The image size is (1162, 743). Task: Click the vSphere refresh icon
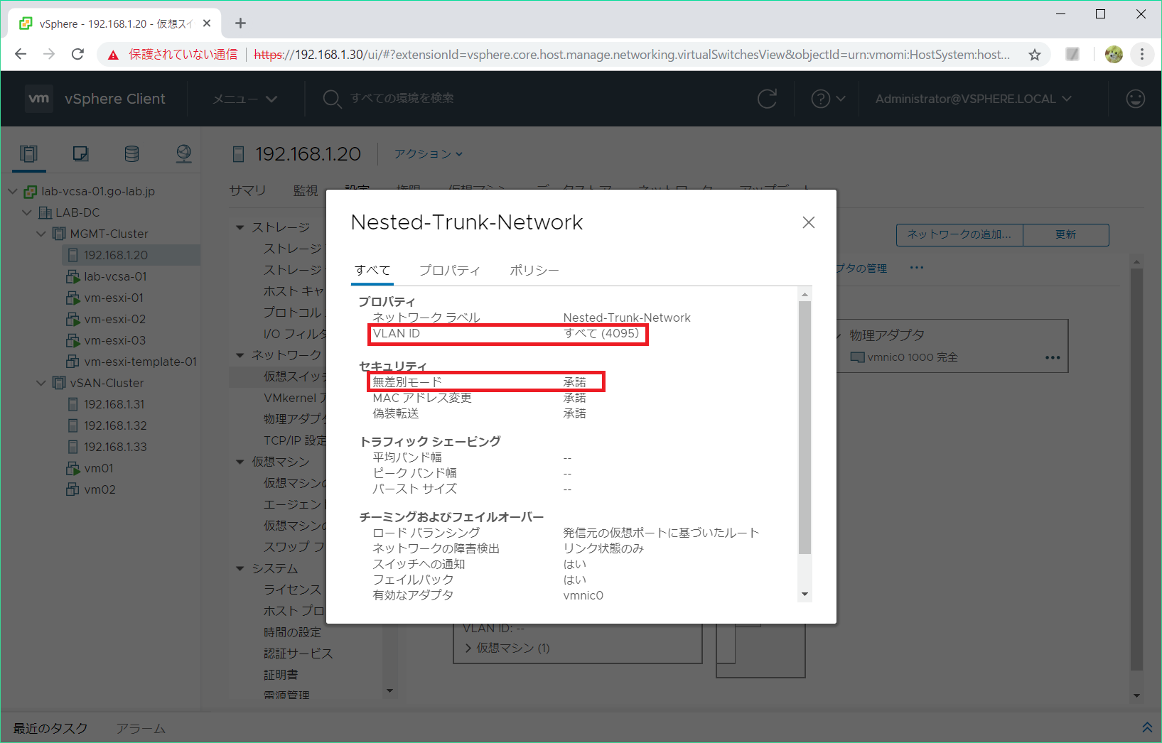[767, 99]
